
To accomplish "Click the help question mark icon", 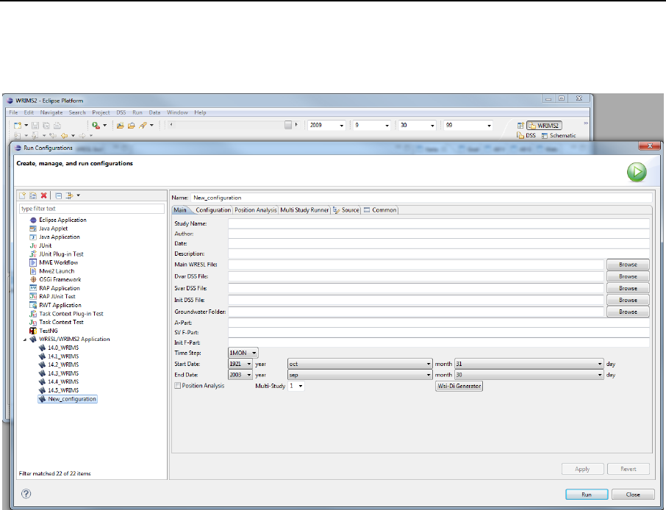I will tap(26, 495).
